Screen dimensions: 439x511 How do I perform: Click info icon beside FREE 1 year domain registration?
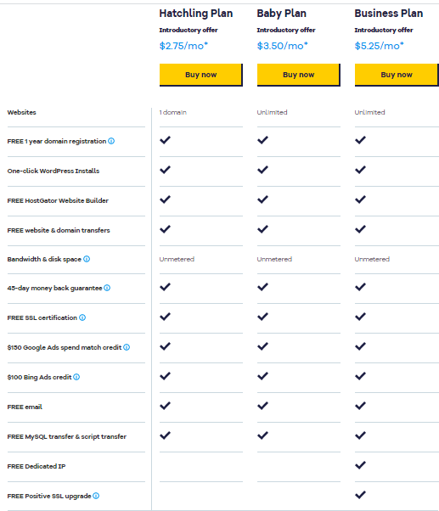111,141
